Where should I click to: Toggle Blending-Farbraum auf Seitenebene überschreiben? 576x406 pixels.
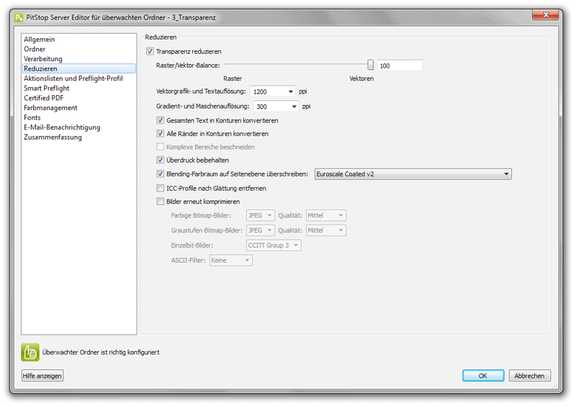tap(160, 173)
